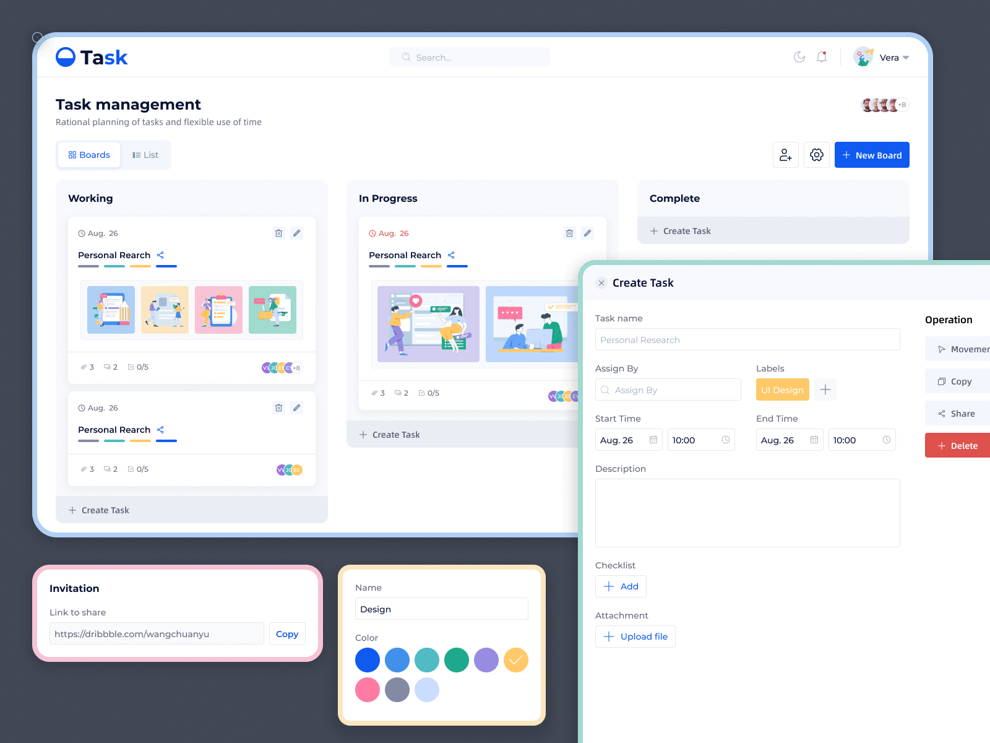Close the Create Task panel
Image resolution: width=990 pixels, height=743 pixels.
pos(601,283)
